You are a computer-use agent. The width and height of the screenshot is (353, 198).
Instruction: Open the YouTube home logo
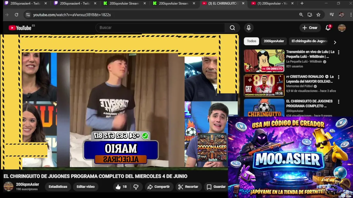point(20,28)
